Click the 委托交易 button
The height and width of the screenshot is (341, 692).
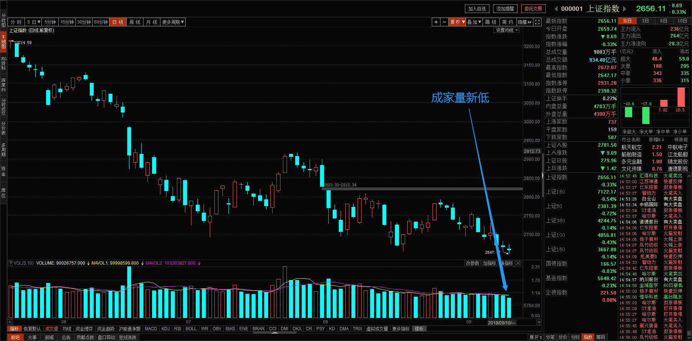pos(533,9)
